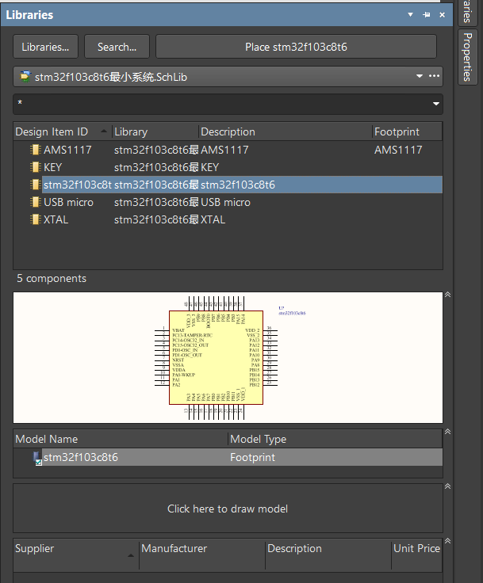
Task: Select the AMS1117 design item
Action: (x=67, y=150)
